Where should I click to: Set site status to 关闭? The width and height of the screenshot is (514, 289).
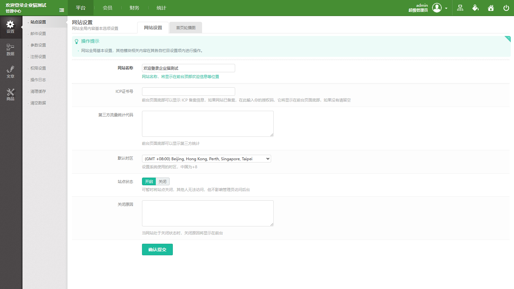(163, 181)
